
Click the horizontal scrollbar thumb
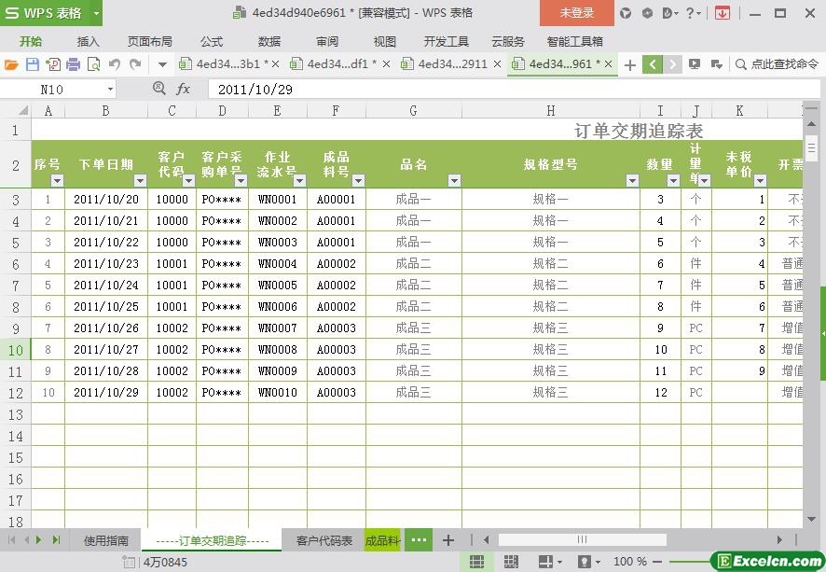[582, 539]
